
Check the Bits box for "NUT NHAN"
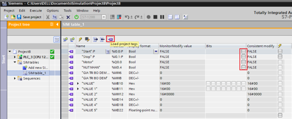(x=243, y=67)
